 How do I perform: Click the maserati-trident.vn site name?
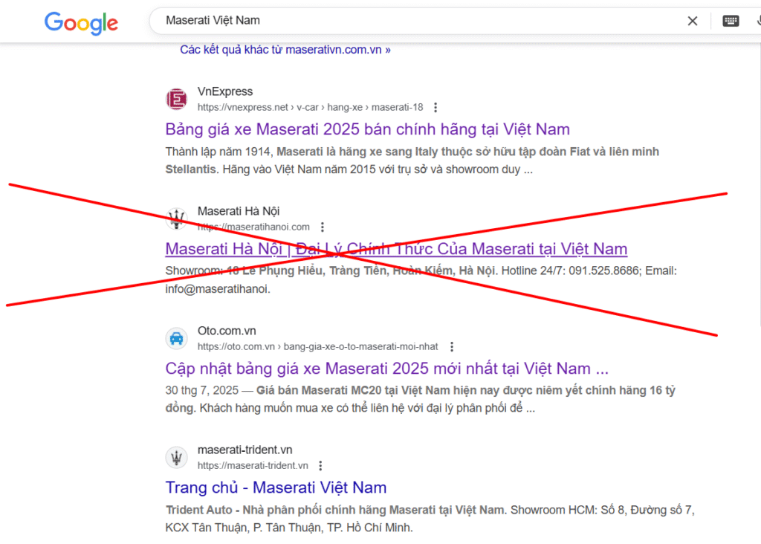click(245, 450)
